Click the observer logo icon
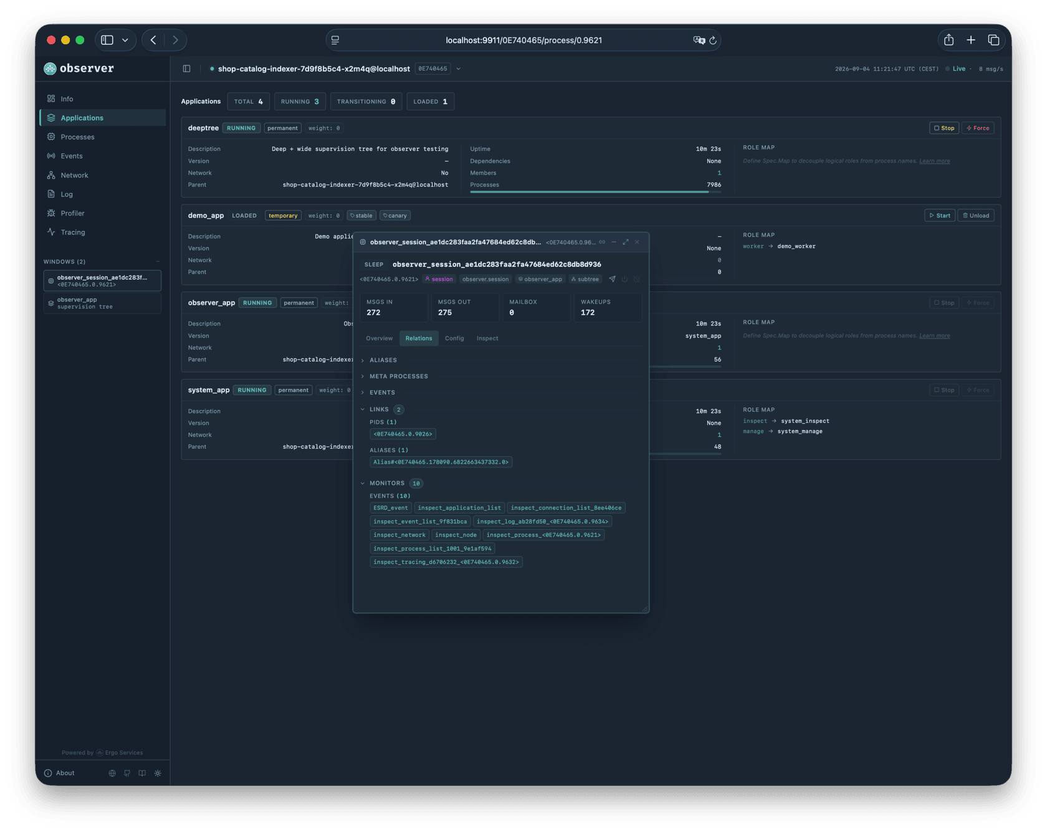Viewport: 1047px width, 832px height. pos(50,69)
